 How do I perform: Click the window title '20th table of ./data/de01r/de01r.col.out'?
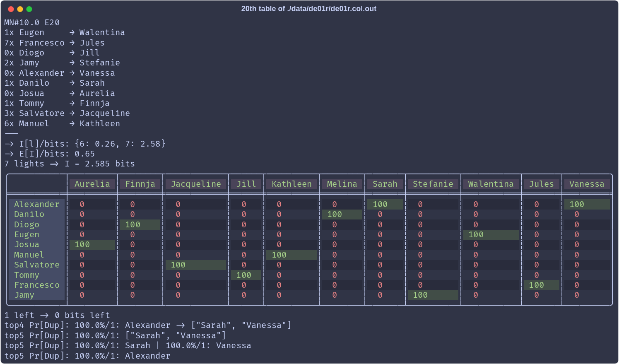point(308,9)
